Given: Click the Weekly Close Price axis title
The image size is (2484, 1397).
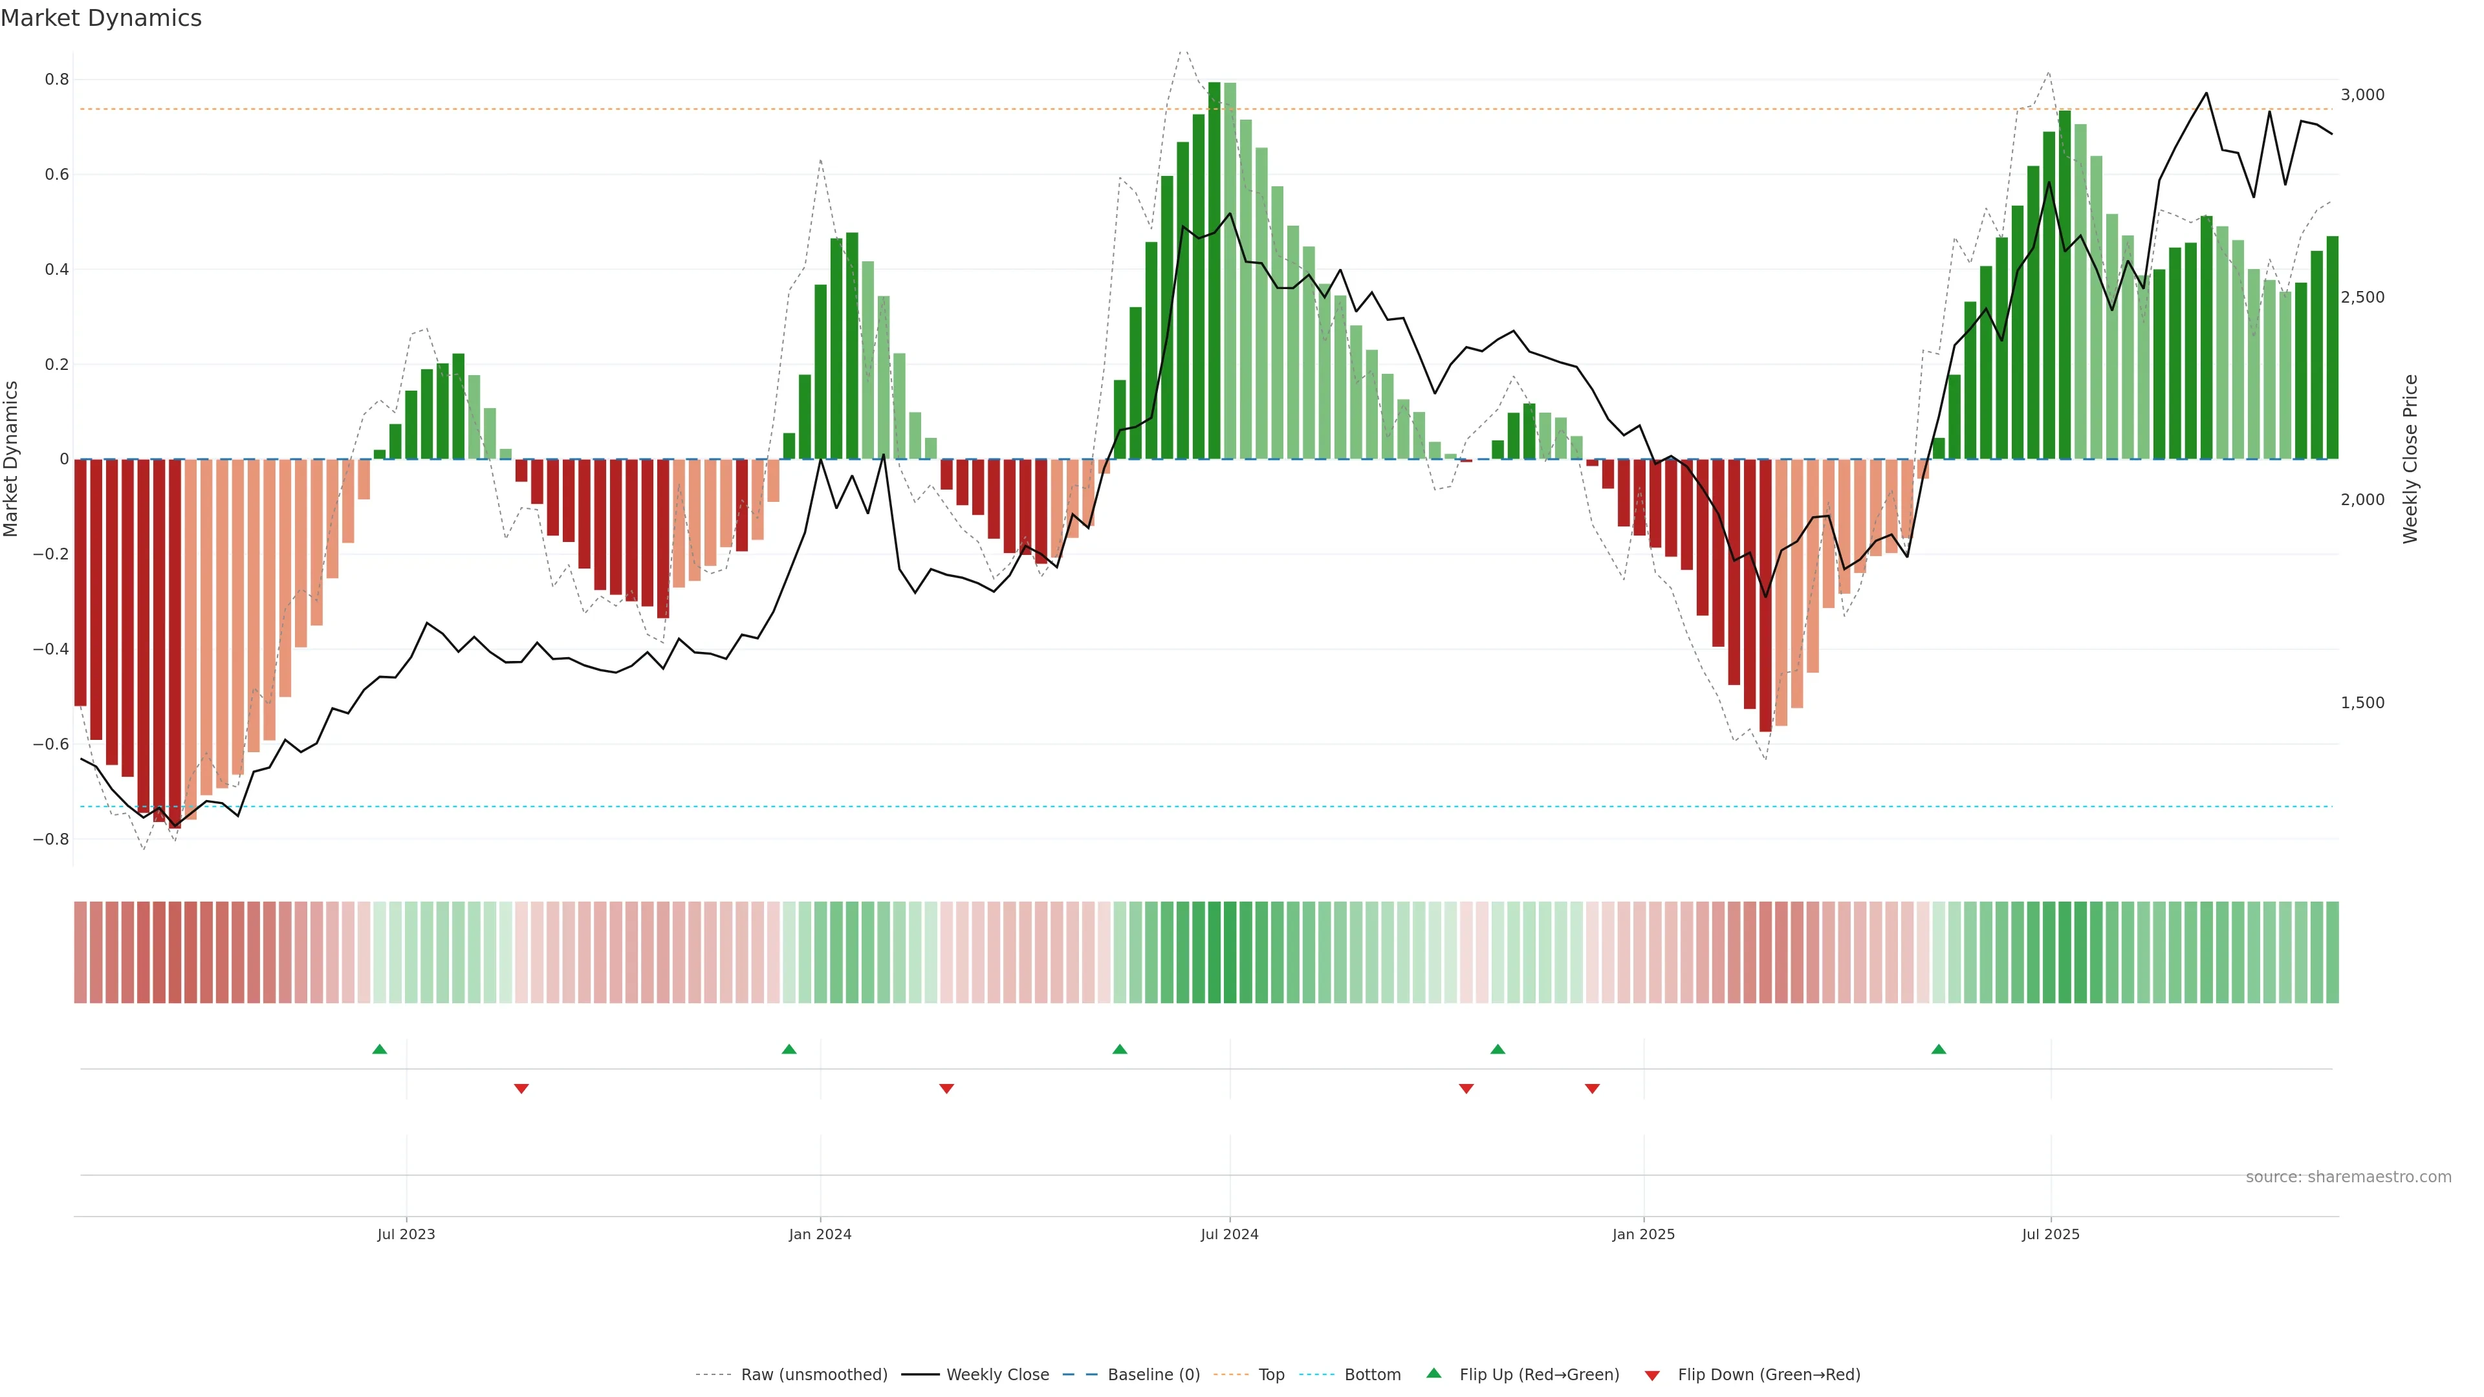Looking at the screenshot, I should [x=2411, y=459].
